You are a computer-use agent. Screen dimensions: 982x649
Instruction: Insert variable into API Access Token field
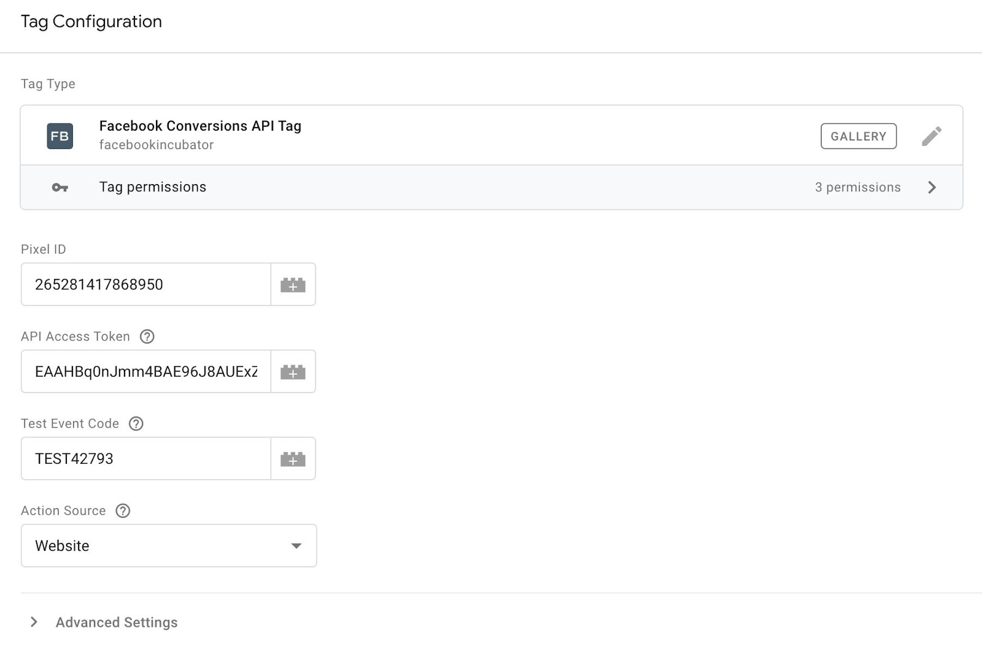(293, 372)
